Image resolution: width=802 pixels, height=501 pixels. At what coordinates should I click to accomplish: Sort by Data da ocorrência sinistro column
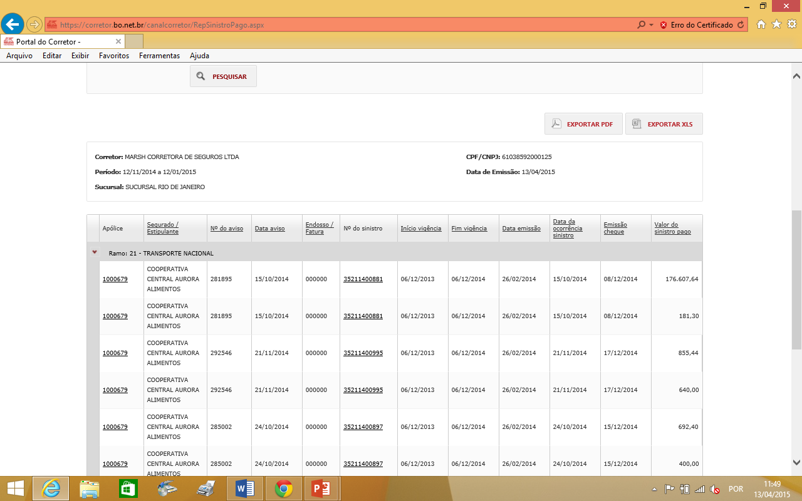click(568, 228)
